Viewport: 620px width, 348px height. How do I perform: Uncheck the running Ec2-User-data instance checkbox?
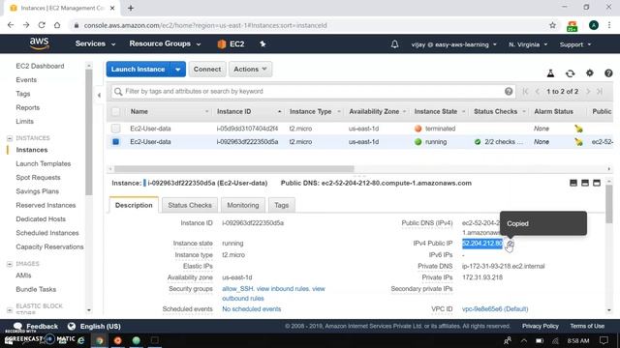coord(116,142)
